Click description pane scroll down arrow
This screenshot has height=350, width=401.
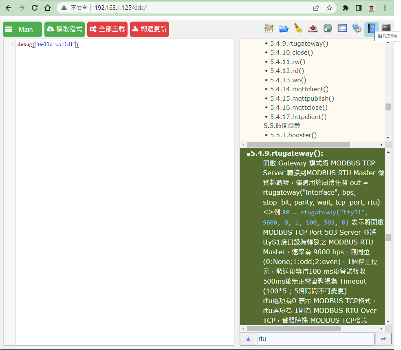[x=388, y=321]
